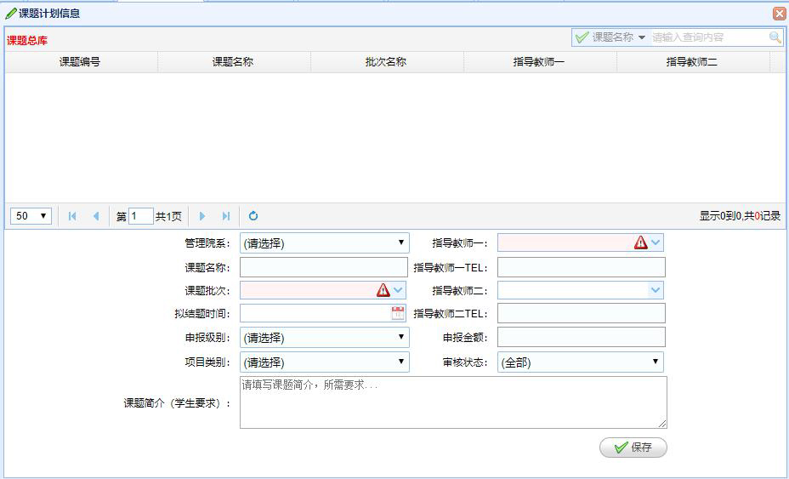The height and width of the screenshot is (479, 789).
Task: Open the 课题名称 search-field selector
Action: click(610, 37)
